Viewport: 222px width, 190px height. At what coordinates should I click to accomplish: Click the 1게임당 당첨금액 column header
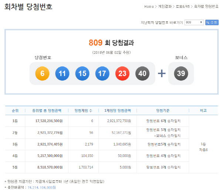pyautogui.click(x=118, y=111)
